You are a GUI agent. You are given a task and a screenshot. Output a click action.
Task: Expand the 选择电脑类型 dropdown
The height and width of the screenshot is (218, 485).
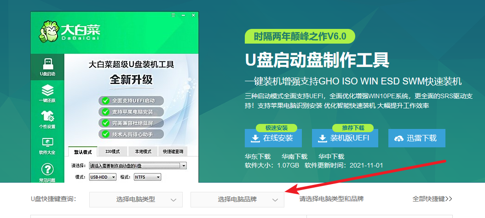tap(136, 200)
